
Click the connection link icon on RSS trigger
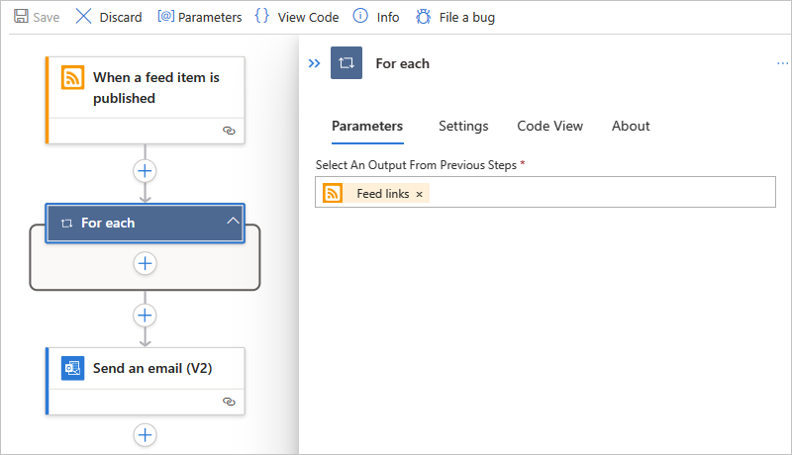click(229, 130)
